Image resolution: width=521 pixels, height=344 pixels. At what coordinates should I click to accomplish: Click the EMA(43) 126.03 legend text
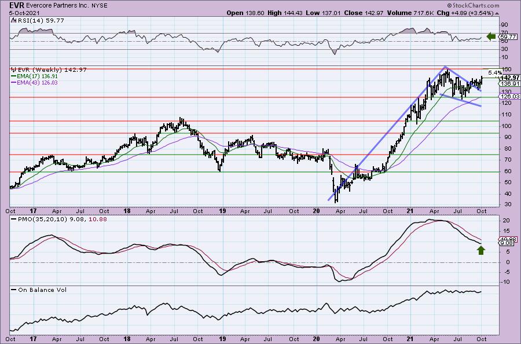(38, 82)
